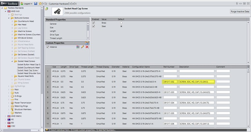251x132 pixels.
Task: Click the Save disk icon in toolbar
Action: pos(36,4)
